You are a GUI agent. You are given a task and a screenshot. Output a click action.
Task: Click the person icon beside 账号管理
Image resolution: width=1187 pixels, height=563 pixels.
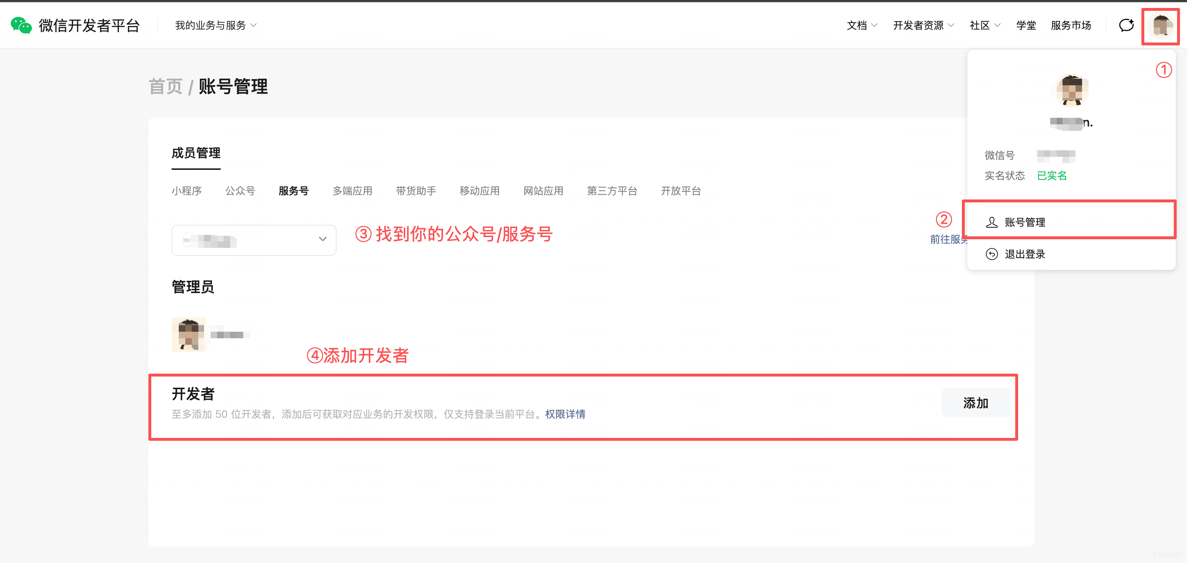[x=992, y=222]
